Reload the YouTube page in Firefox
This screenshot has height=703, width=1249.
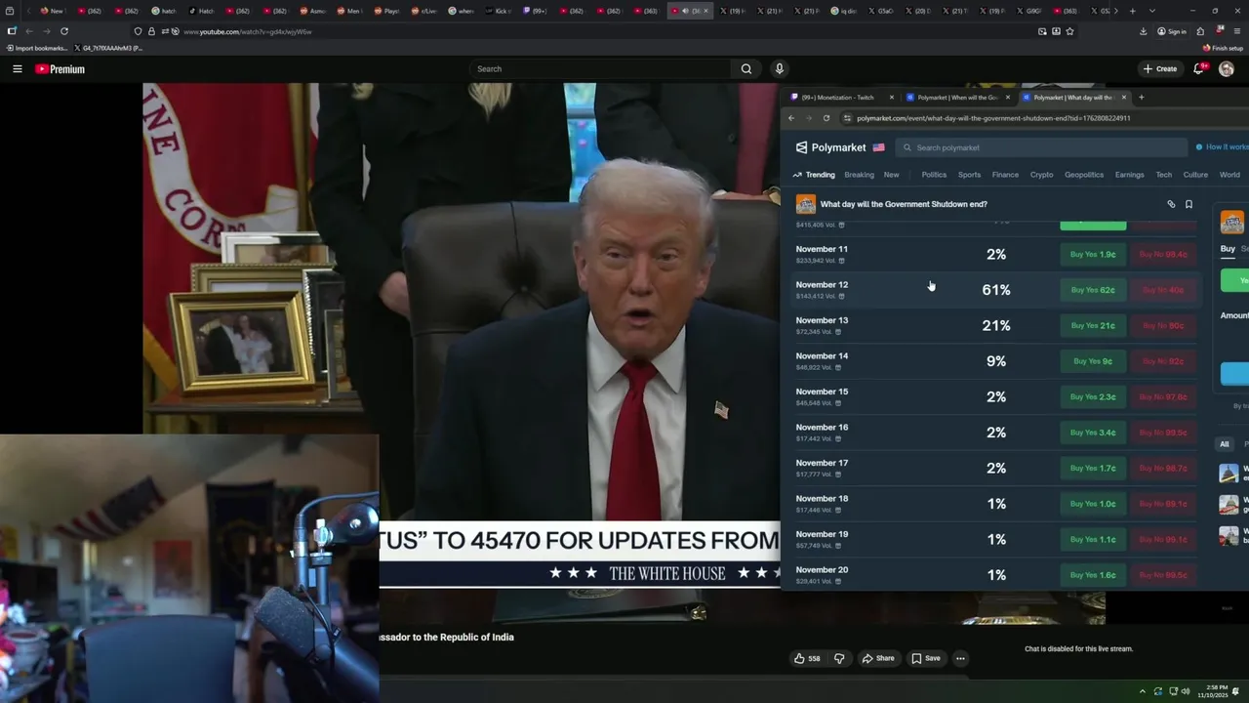[x=64, y=31]
